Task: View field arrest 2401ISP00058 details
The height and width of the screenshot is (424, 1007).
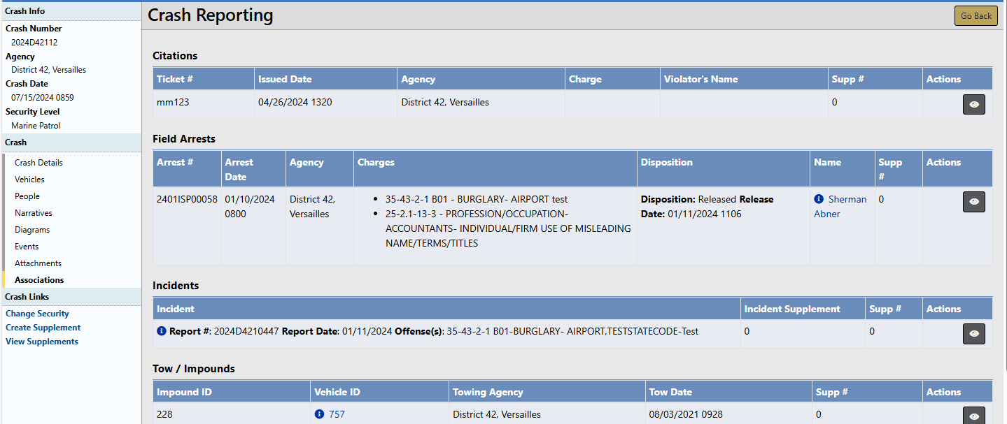Action: (x=973, y=202)
